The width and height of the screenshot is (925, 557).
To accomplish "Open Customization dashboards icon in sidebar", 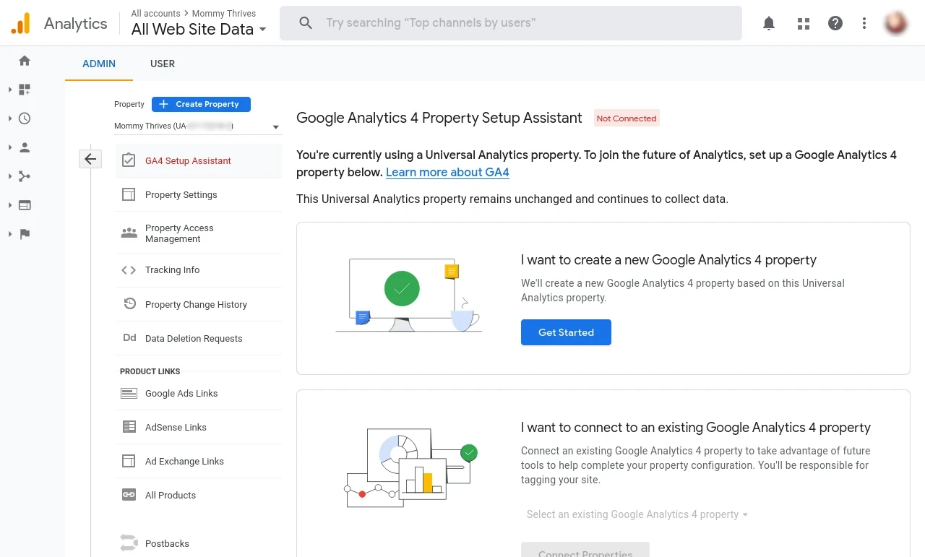I will [x=25, y=90].
